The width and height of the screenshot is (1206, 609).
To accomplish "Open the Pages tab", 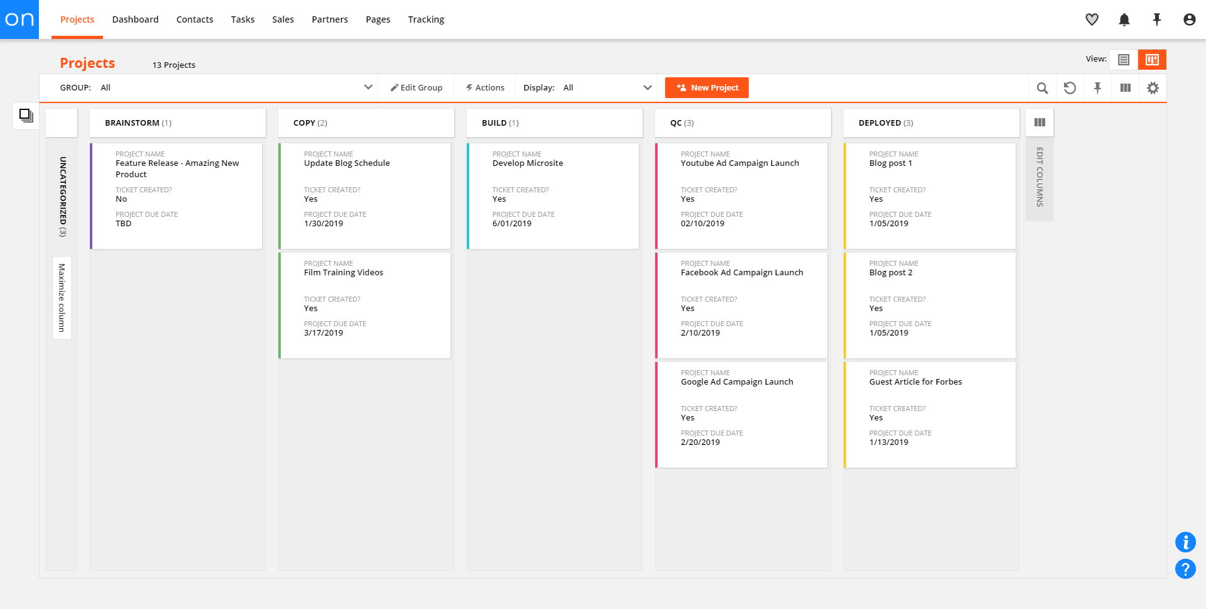I will [x=378, y=19].
